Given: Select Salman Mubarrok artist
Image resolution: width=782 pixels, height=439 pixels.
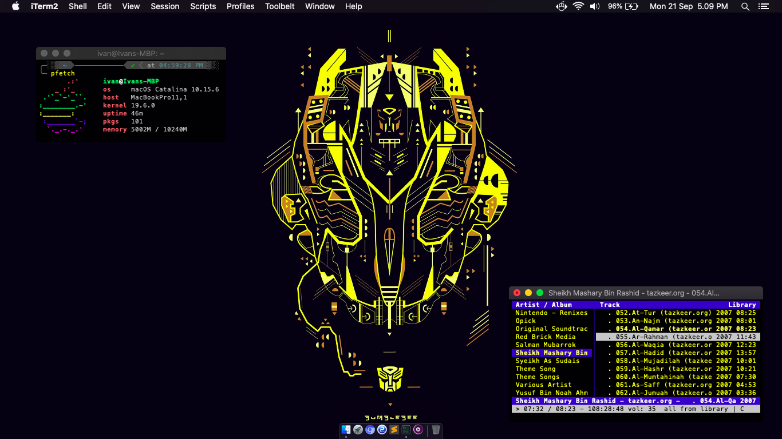Looking at the screenshot, I should tap(546, 345).
